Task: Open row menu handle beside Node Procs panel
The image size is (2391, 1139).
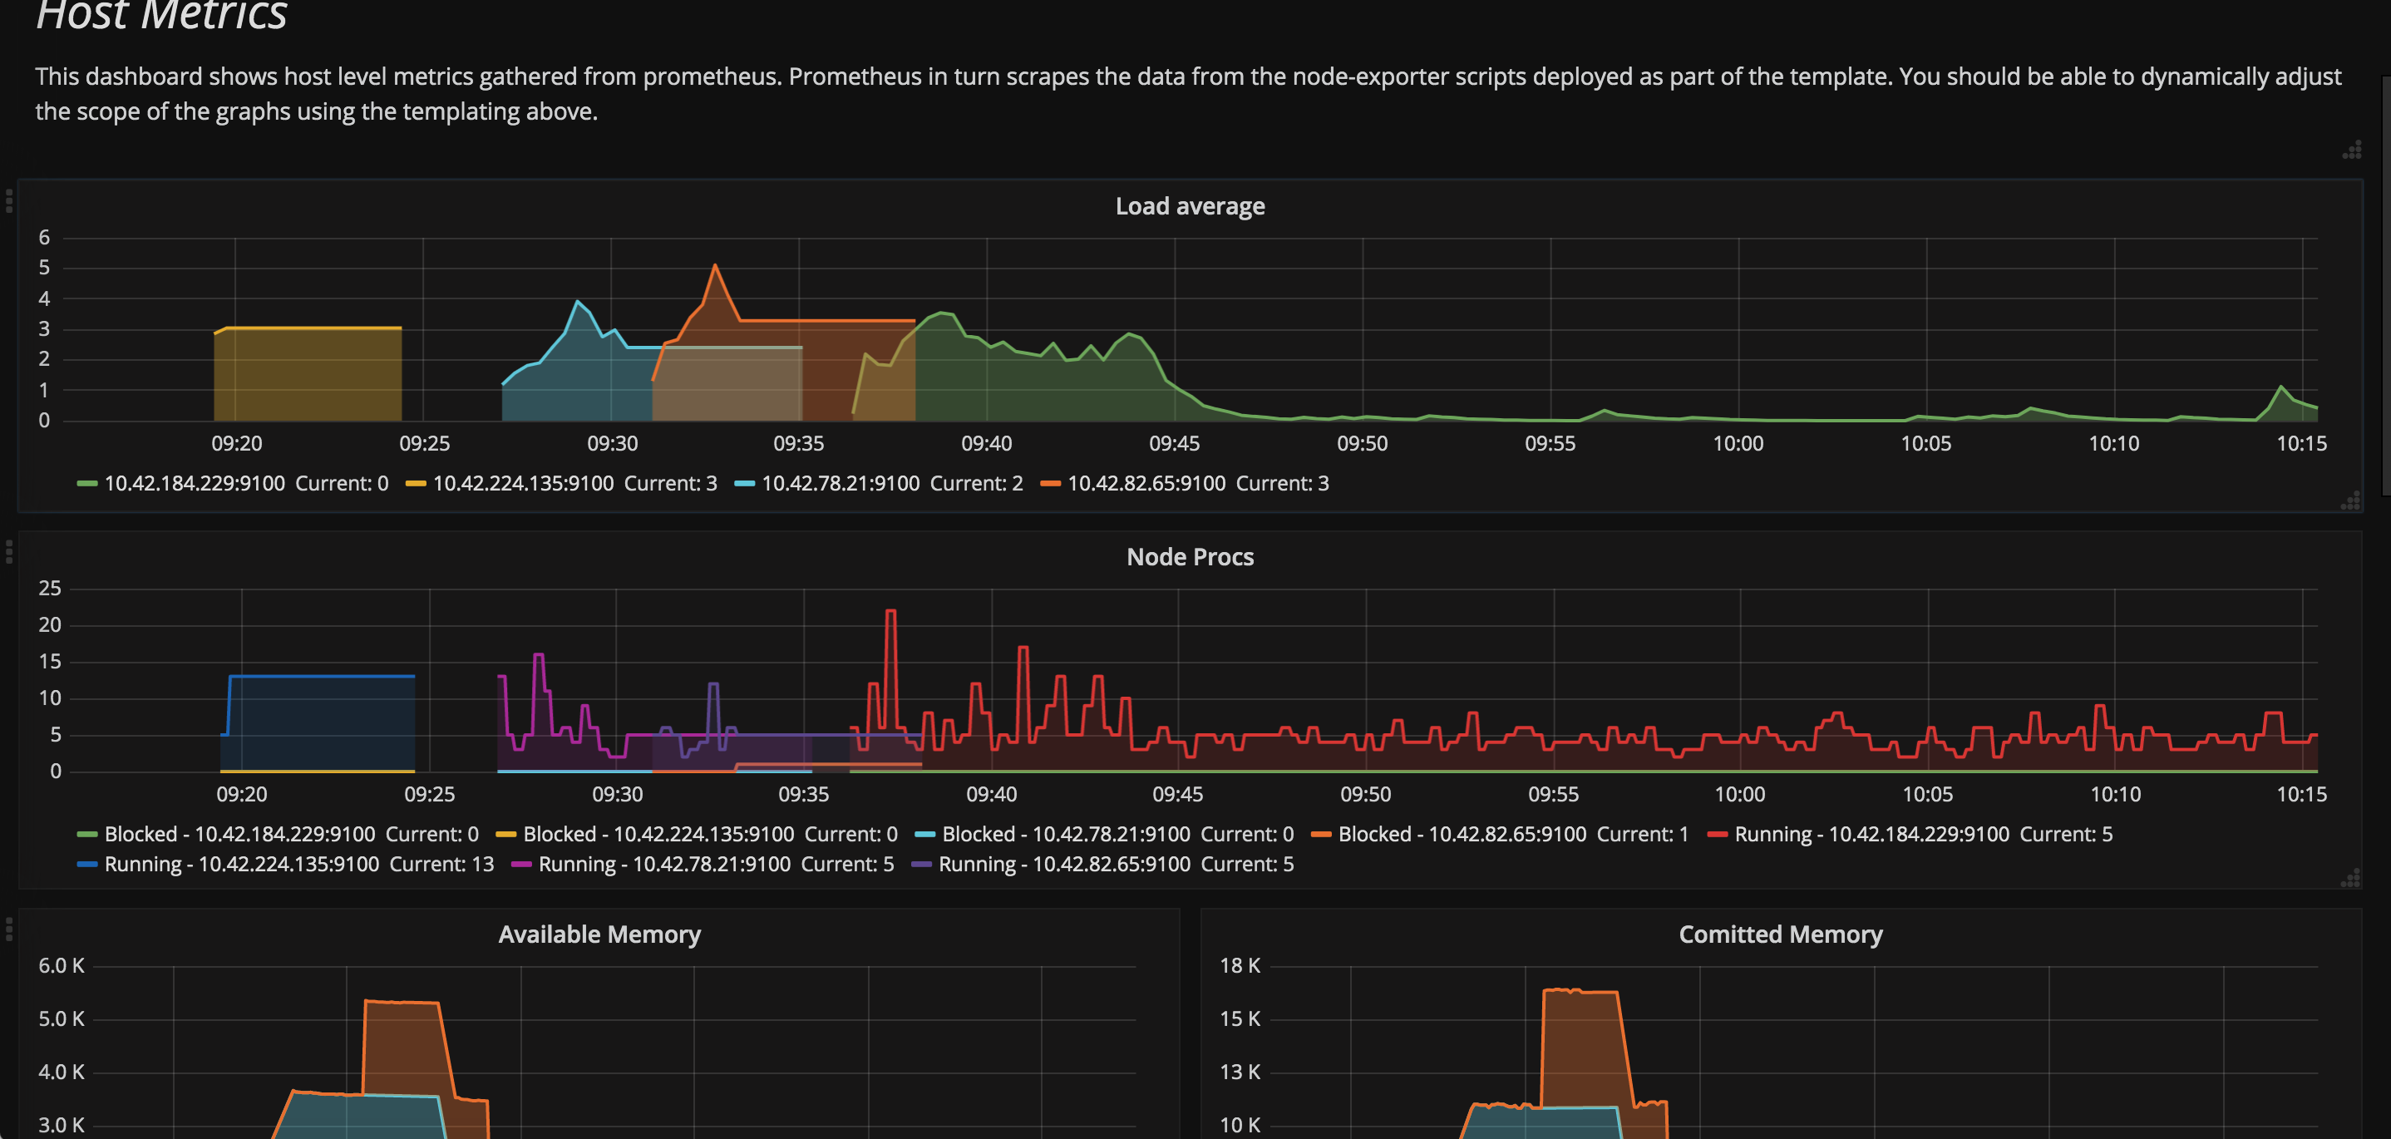Action: [x=9, y=552]
